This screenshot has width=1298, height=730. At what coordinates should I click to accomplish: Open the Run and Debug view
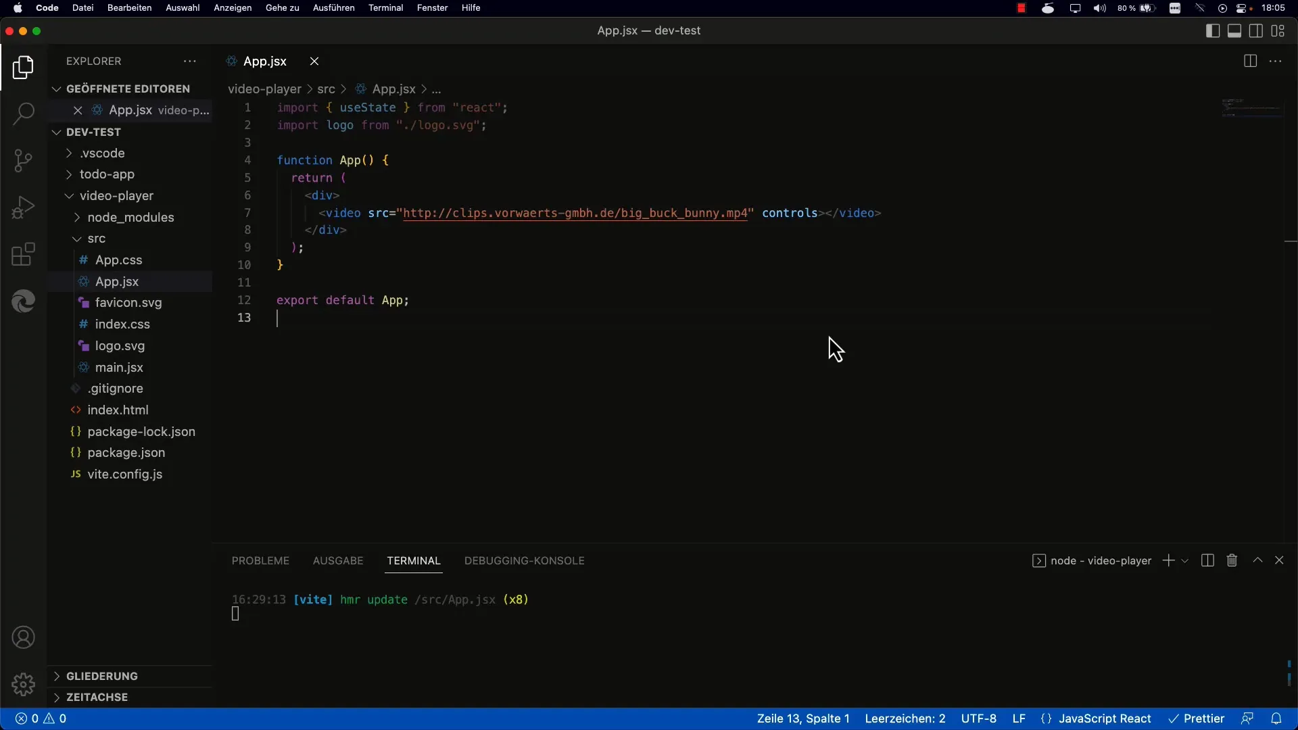click(23, 208)
